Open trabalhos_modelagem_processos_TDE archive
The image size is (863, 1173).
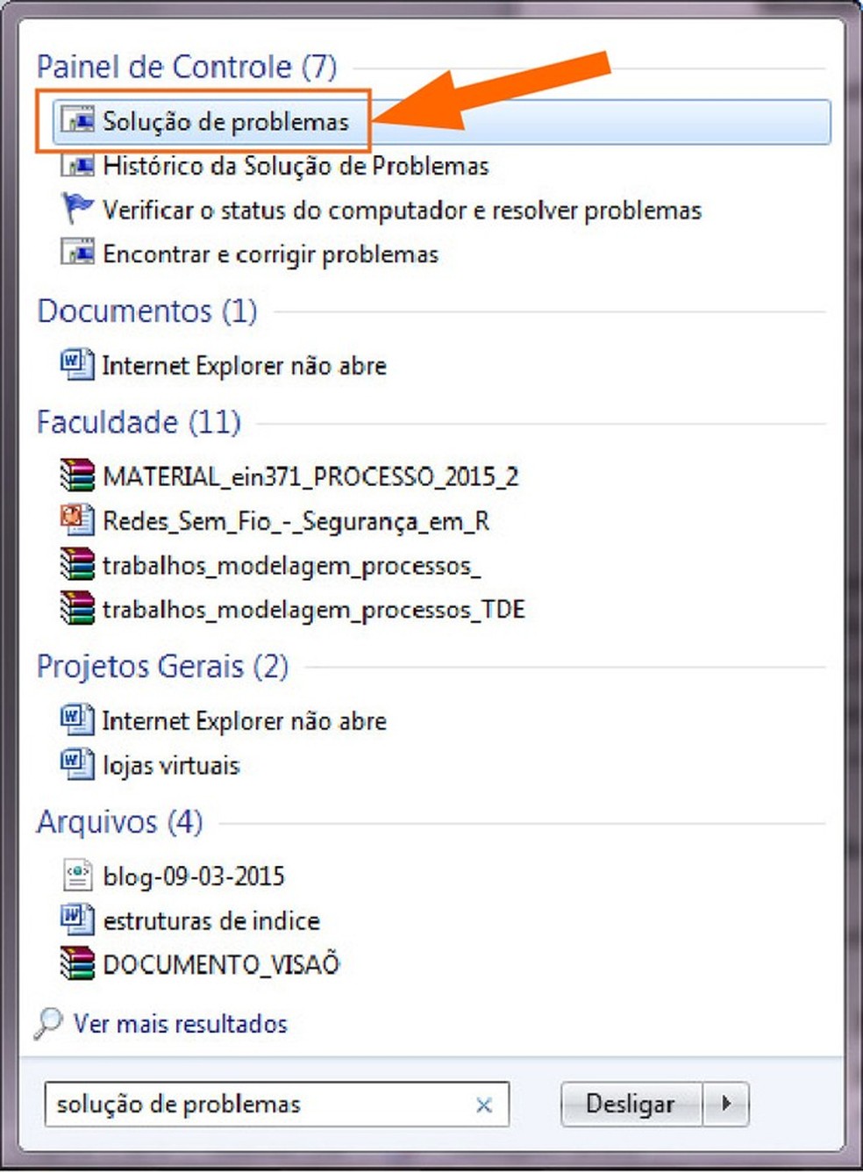314,609
